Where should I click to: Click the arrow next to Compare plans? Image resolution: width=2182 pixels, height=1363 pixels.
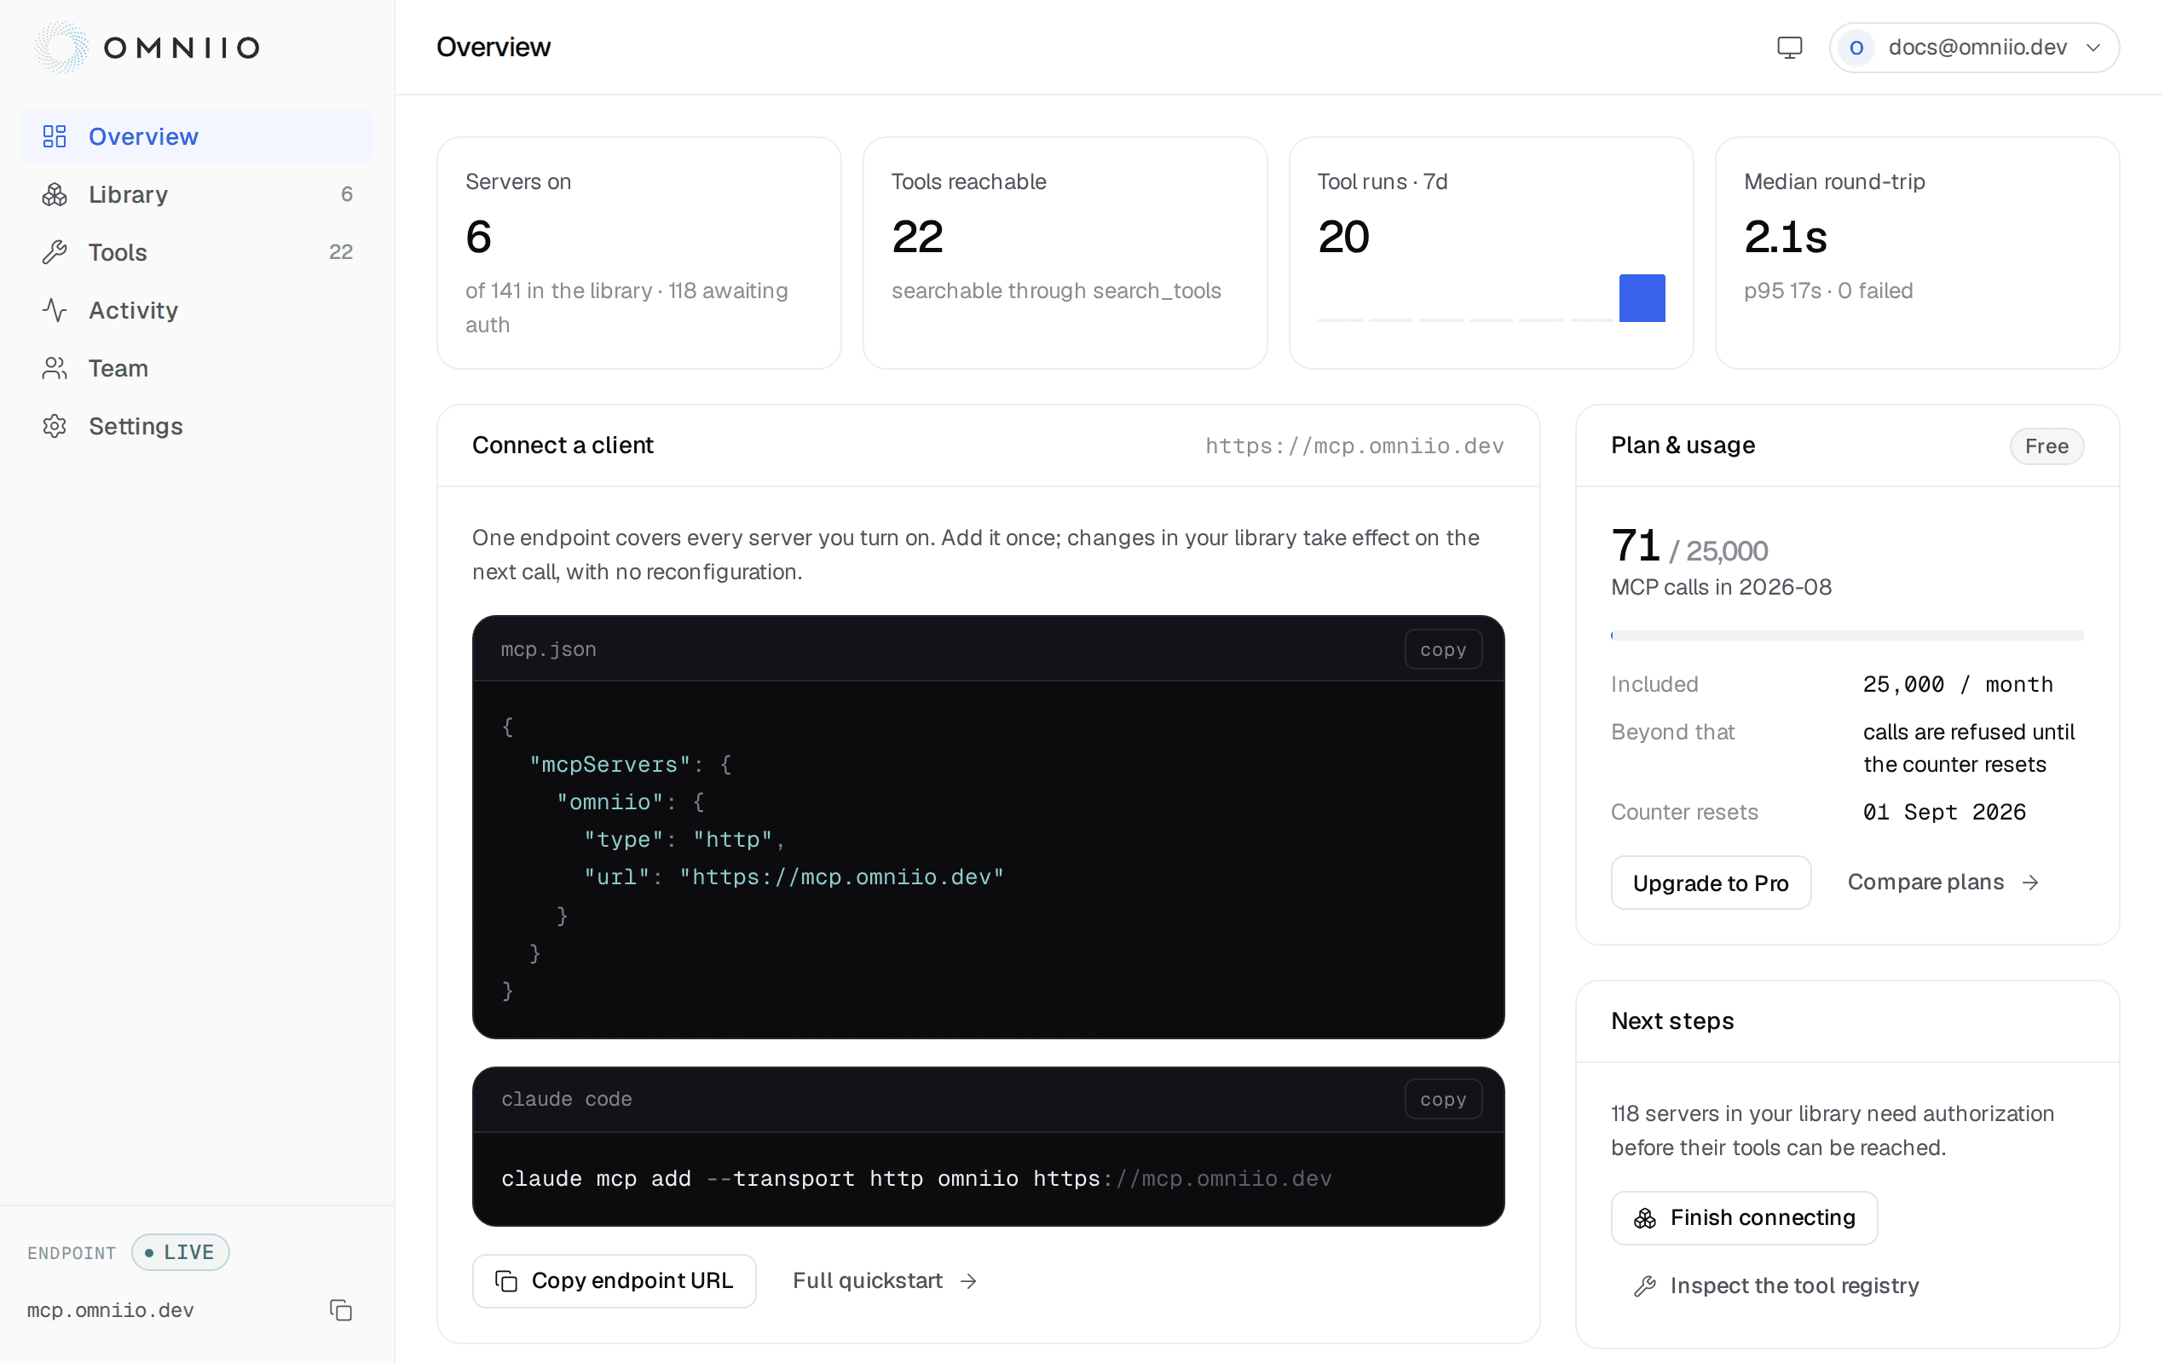click(2030, 883)
